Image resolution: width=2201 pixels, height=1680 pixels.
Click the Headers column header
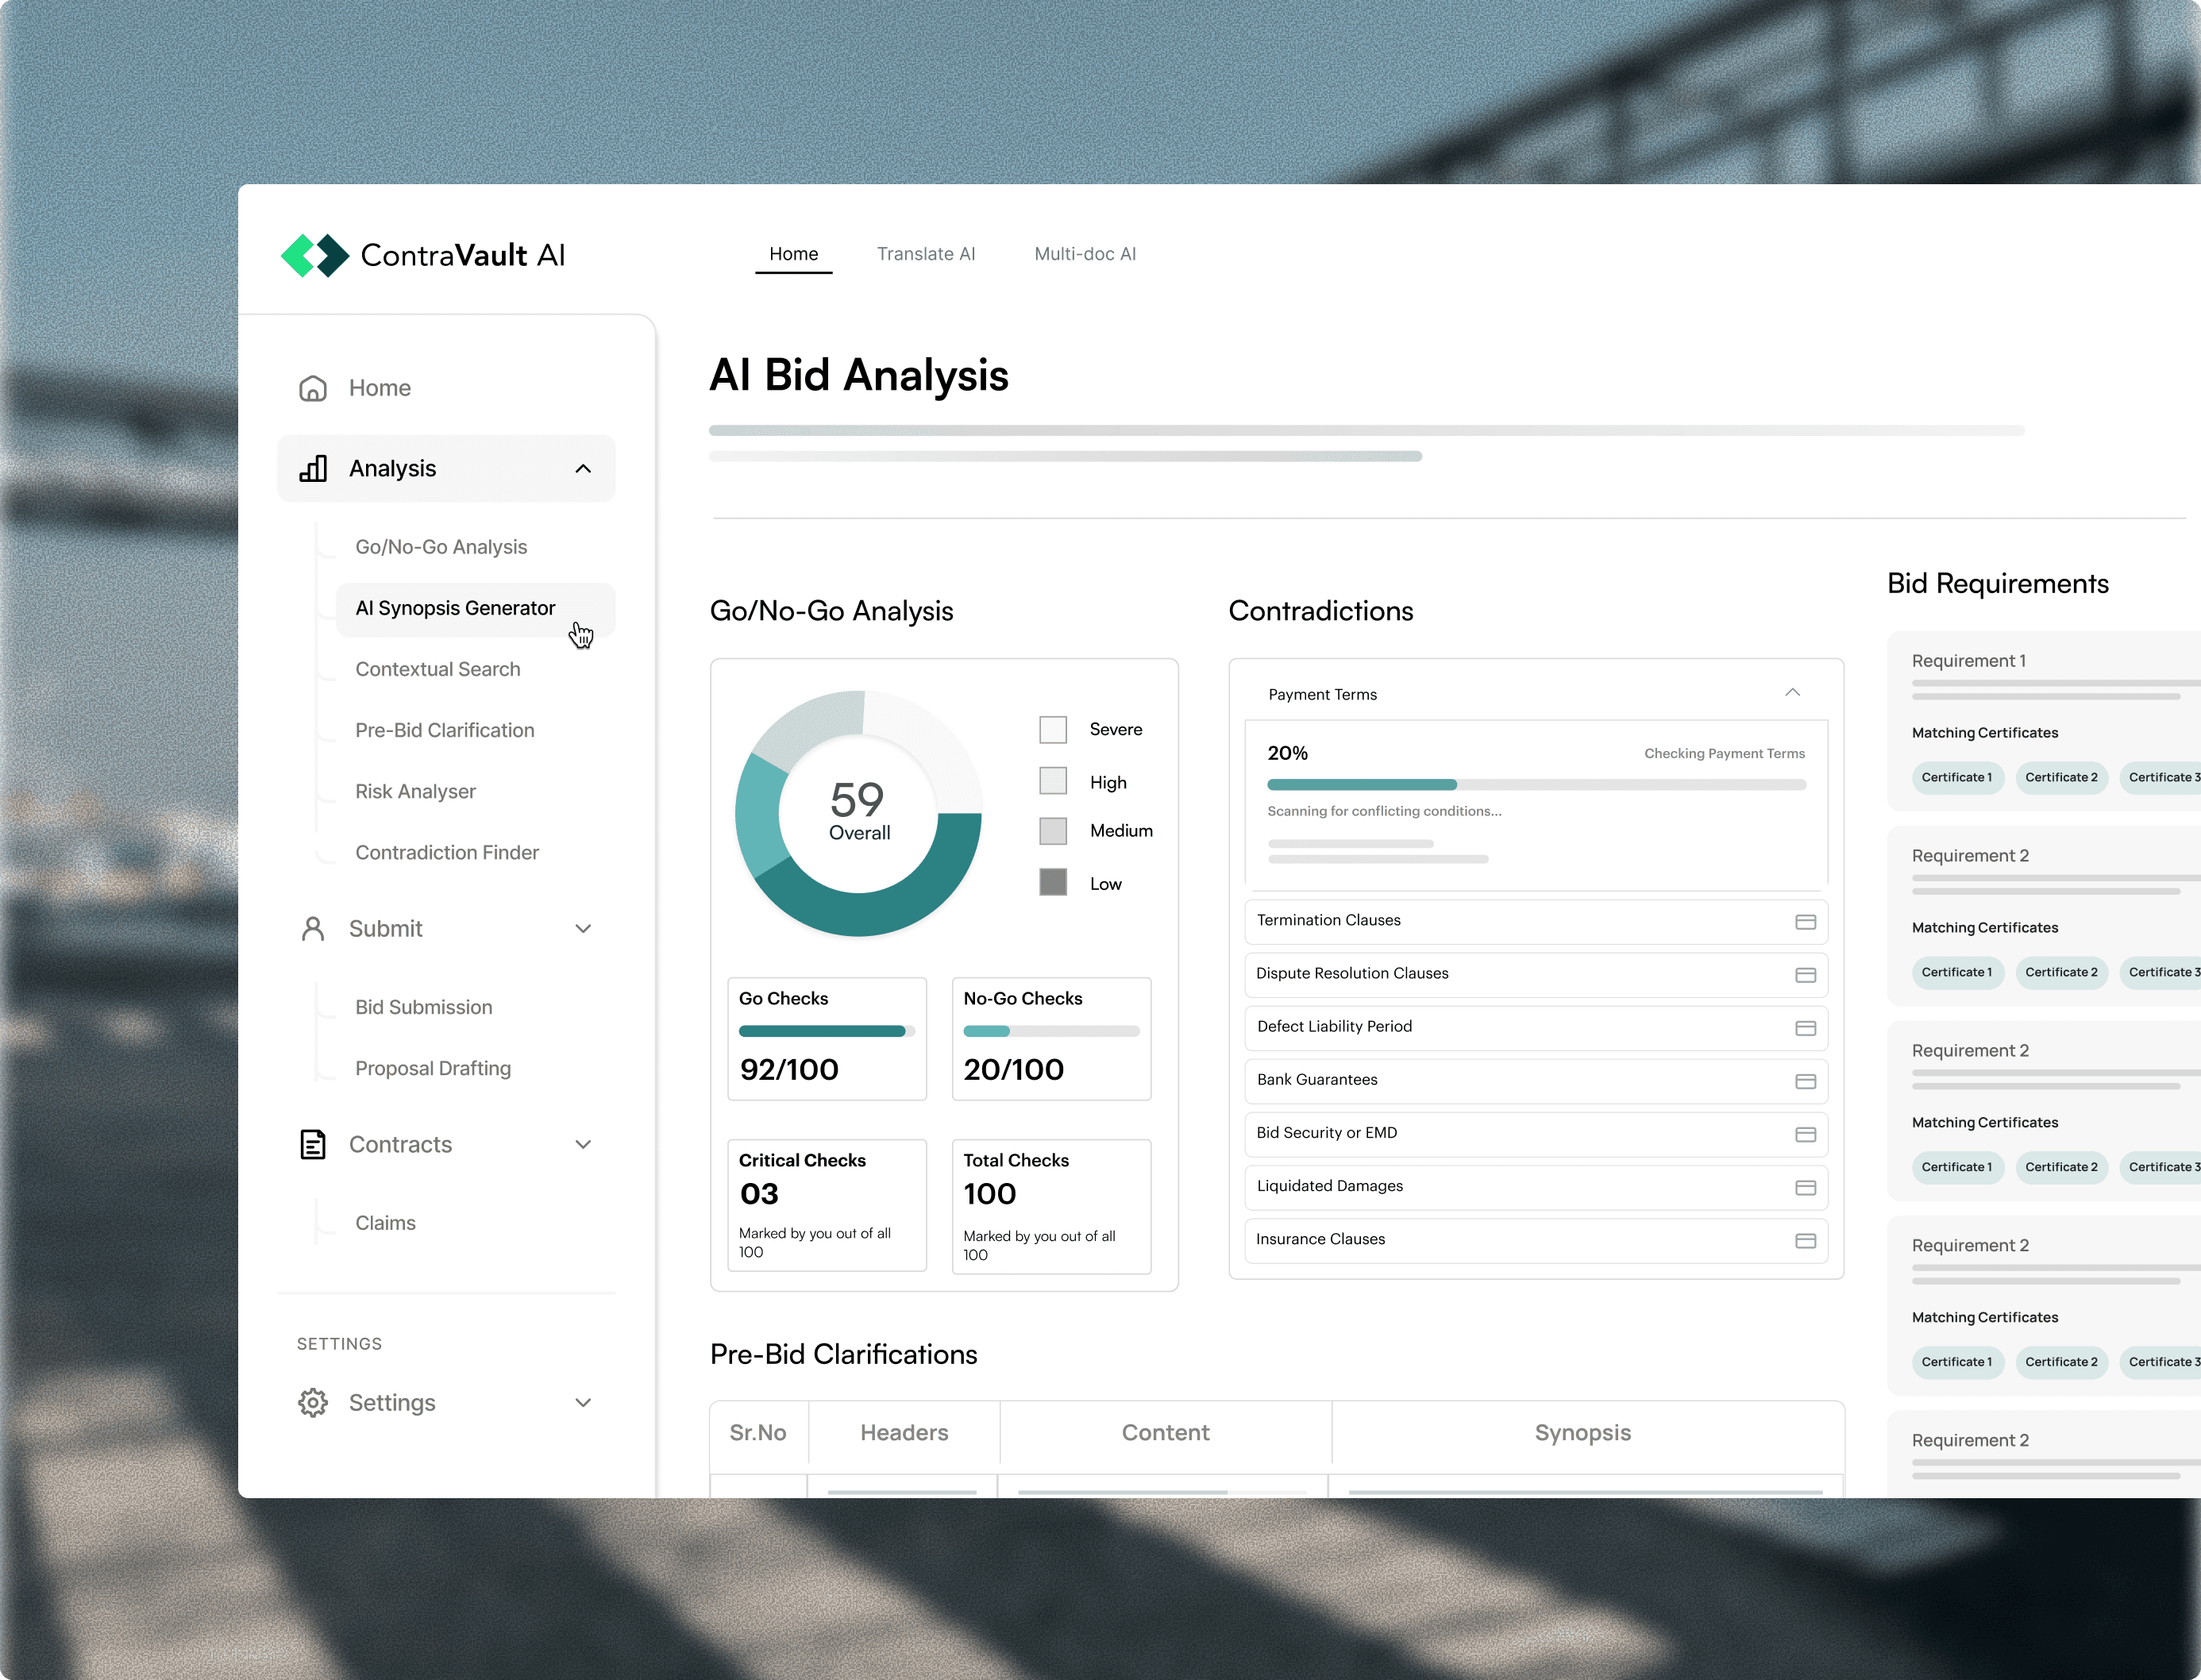click(904, 1433)
